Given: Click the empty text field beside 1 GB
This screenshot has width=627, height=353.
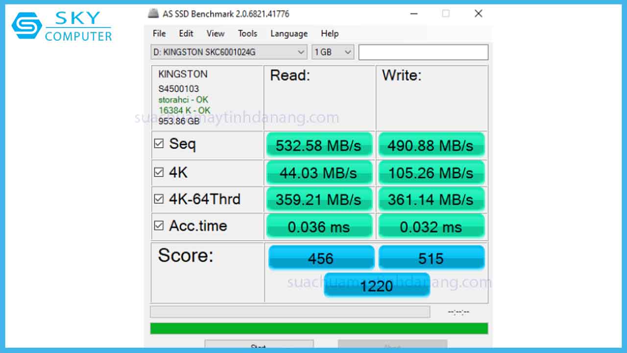Looking at the screenshot, I should point(423,52).
